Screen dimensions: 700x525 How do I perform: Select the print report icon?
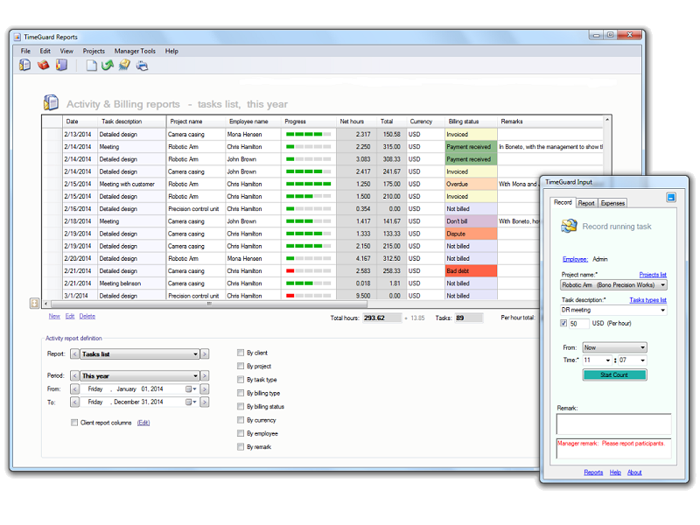pos(141,65)
